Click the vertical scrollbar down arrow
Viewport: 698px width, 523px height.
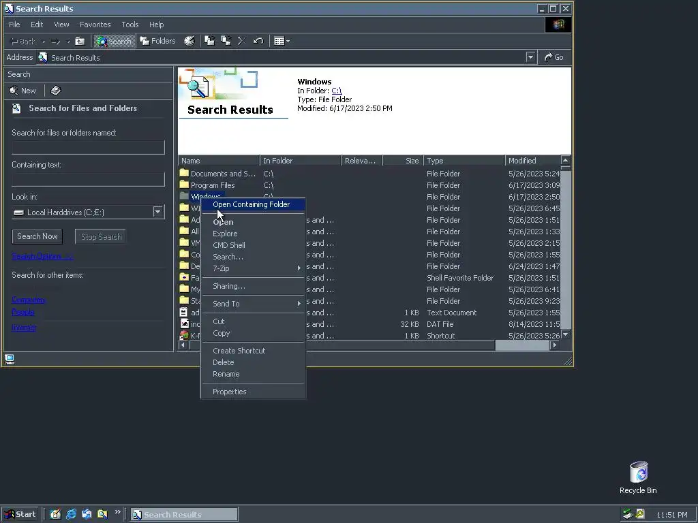click(x=565, y=334)
